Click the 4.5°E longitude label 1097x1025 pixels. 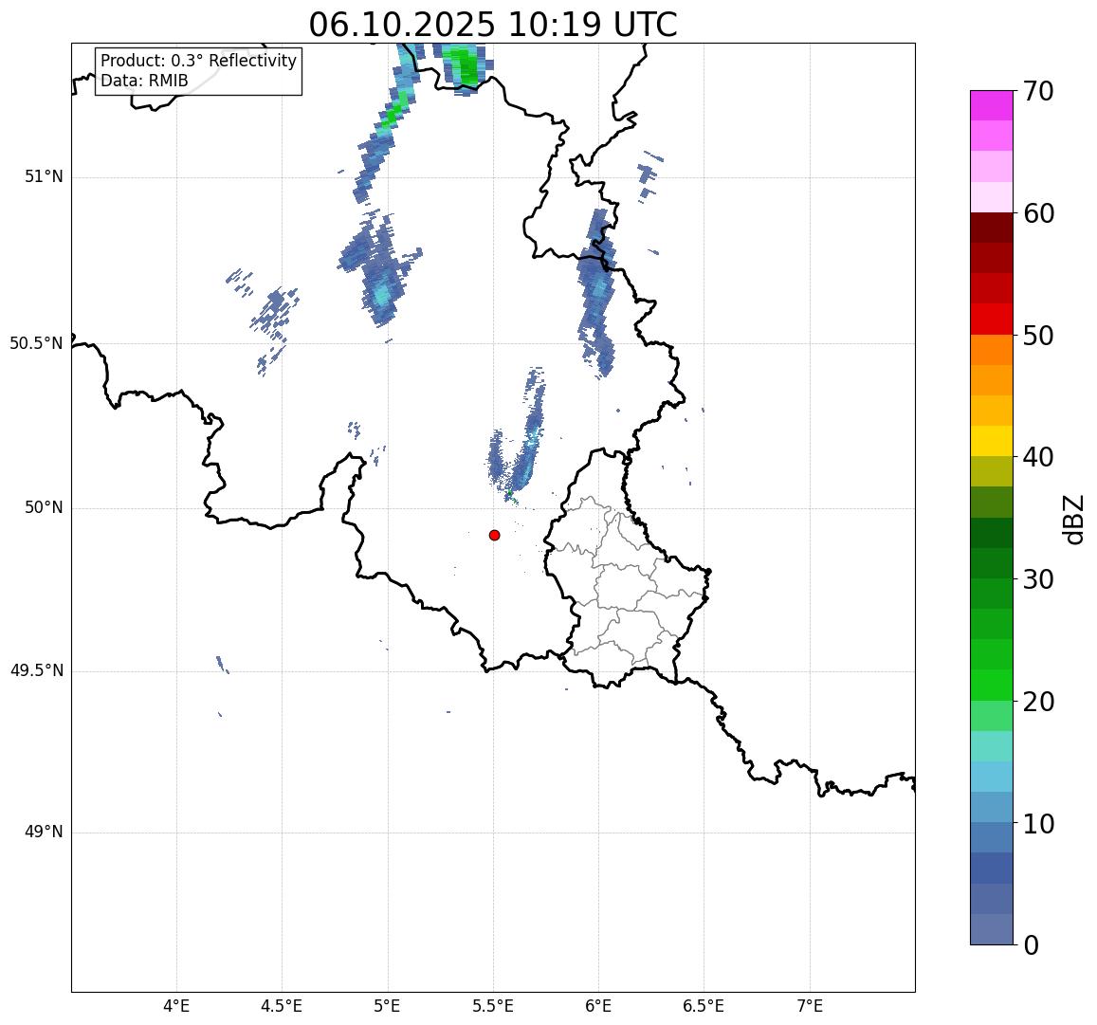(282, 1007)
